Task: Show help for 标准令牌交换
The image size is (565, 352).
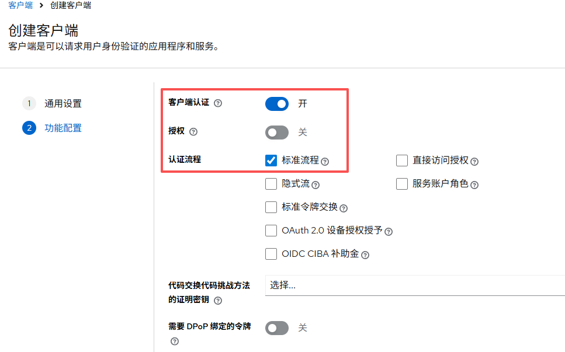Action: pos(344,208)
